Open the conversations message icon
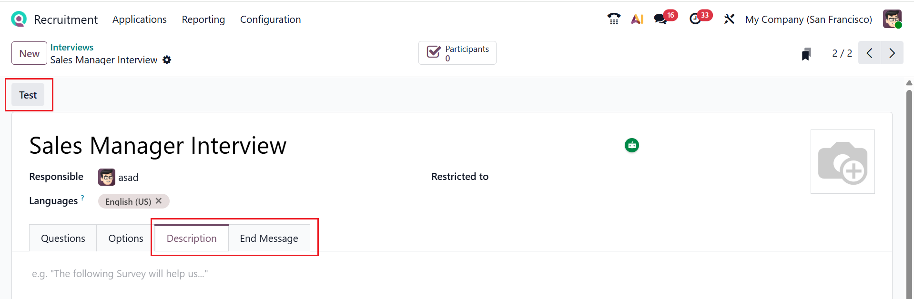914x299 pixels. 660,19
